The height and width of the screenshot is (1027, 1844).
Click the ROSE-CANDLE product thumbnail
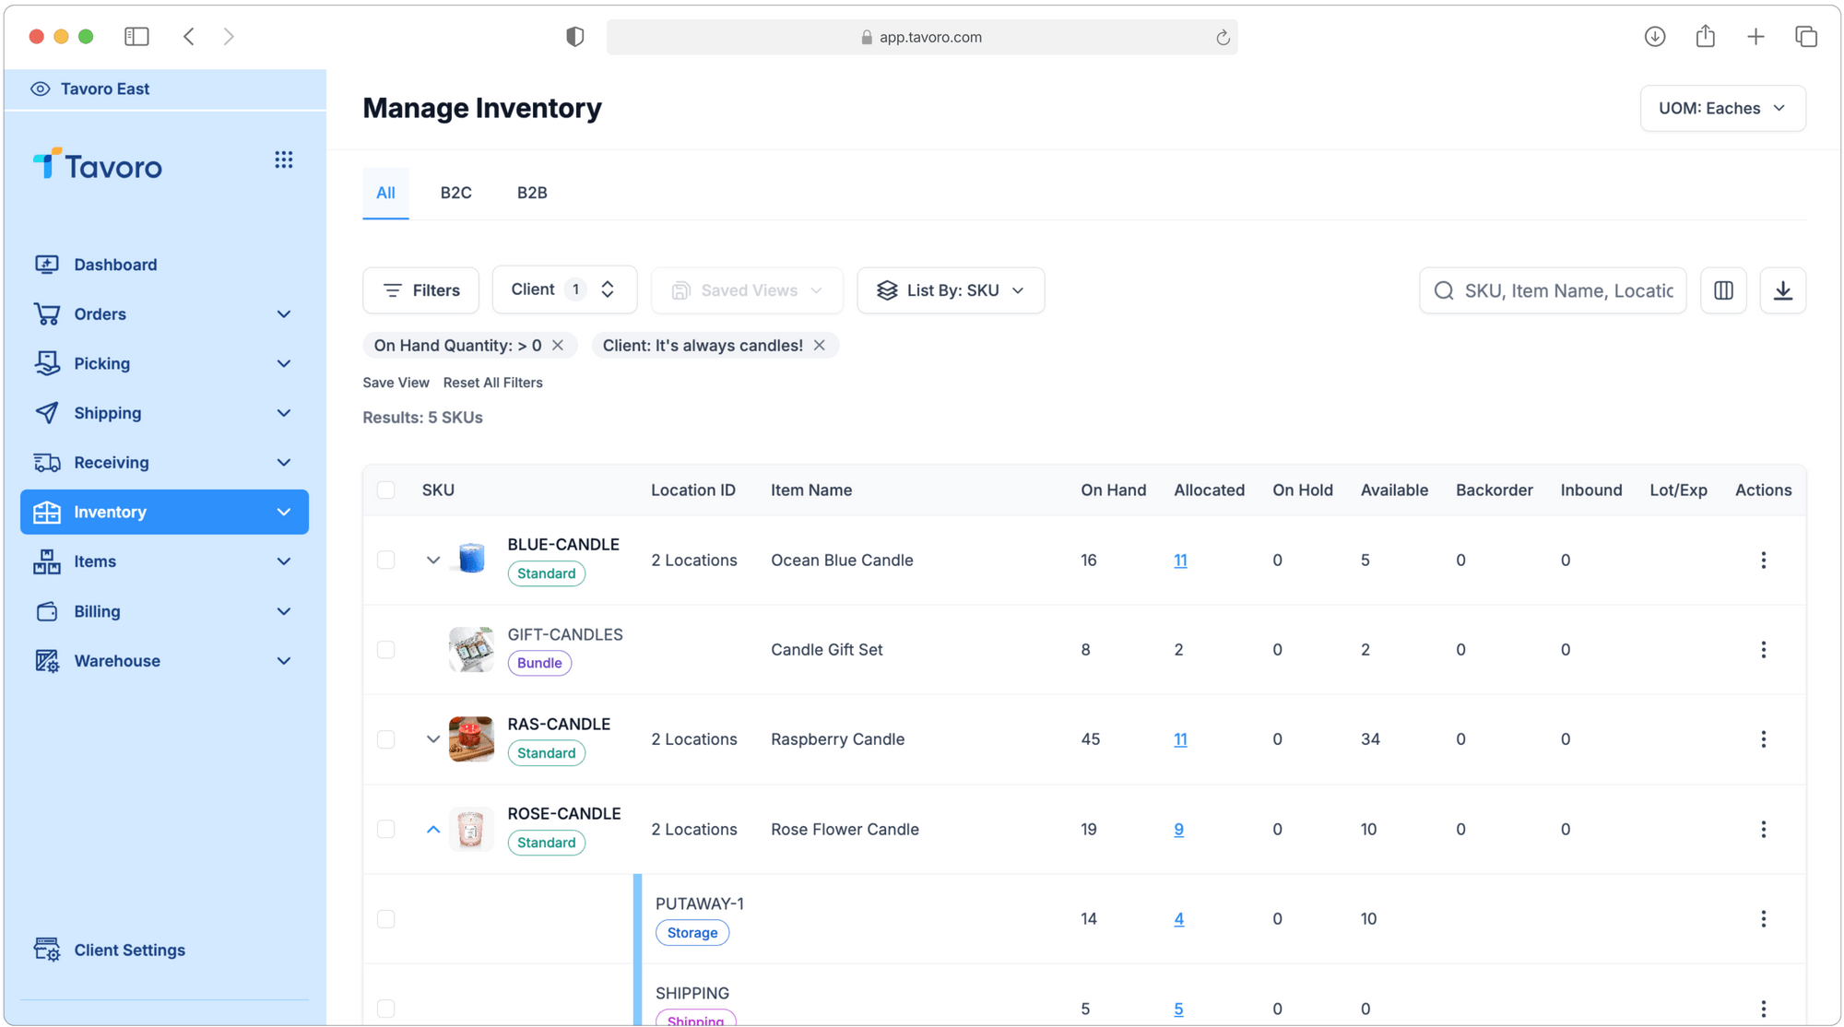tap(471, 829)
